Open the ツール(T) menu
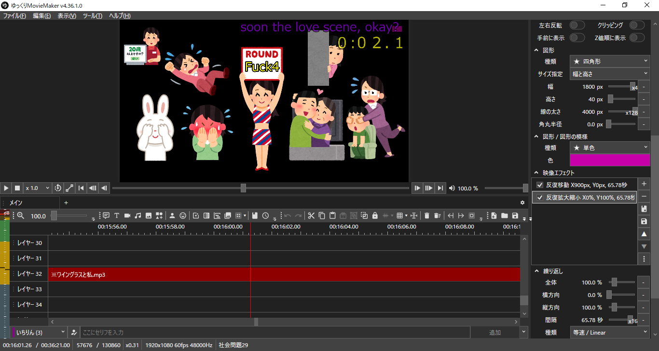659x351 pixels. click(92, 16)
